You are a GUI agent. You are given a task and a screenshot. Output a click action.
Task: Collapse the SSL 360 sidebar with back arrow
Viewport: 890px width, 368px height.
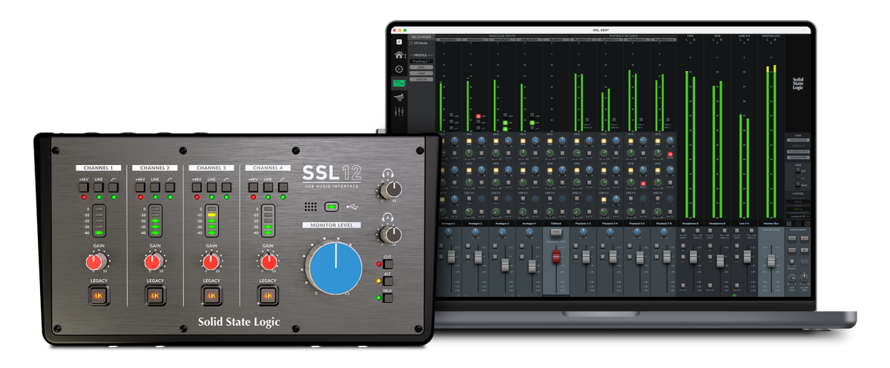[399, 41]
